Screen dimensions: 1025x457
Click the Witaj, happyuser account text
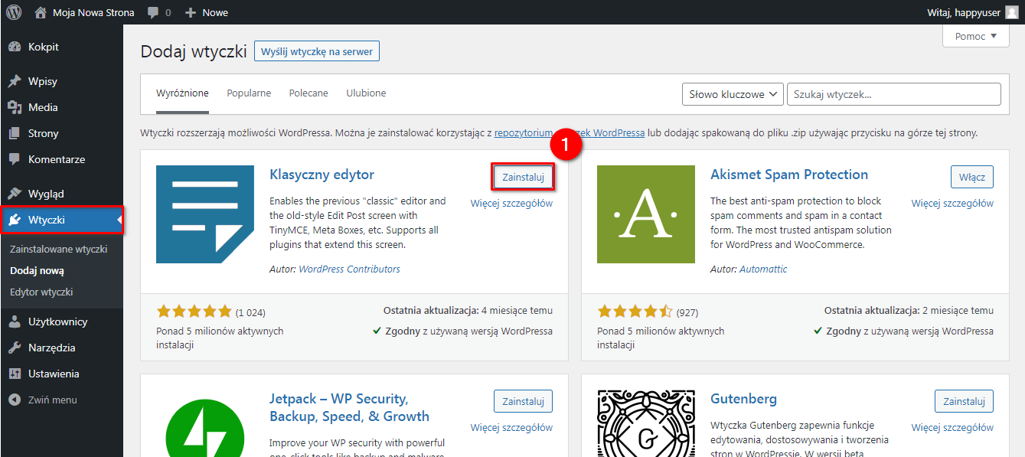(963, 12)
